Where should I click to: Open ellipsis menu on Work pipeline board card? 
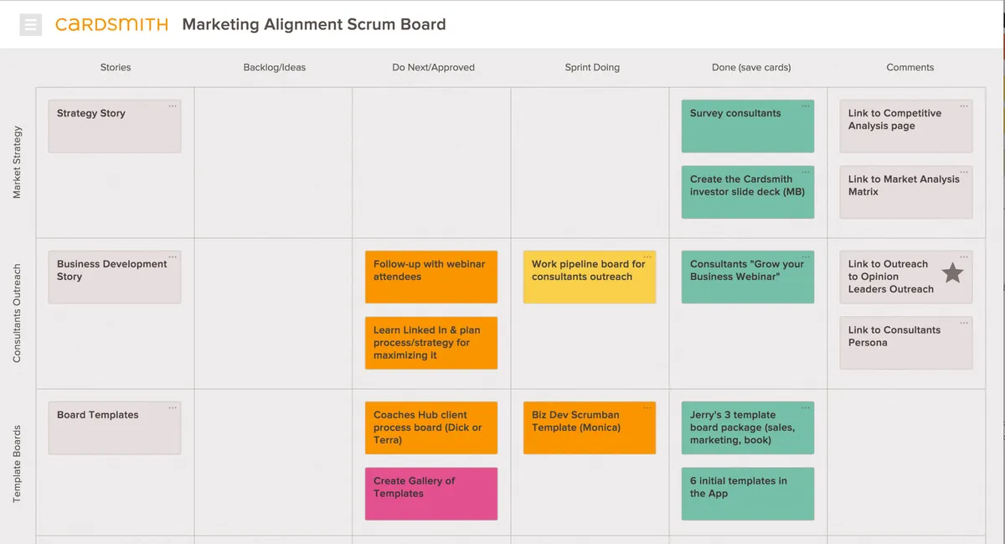coord(647,257)
